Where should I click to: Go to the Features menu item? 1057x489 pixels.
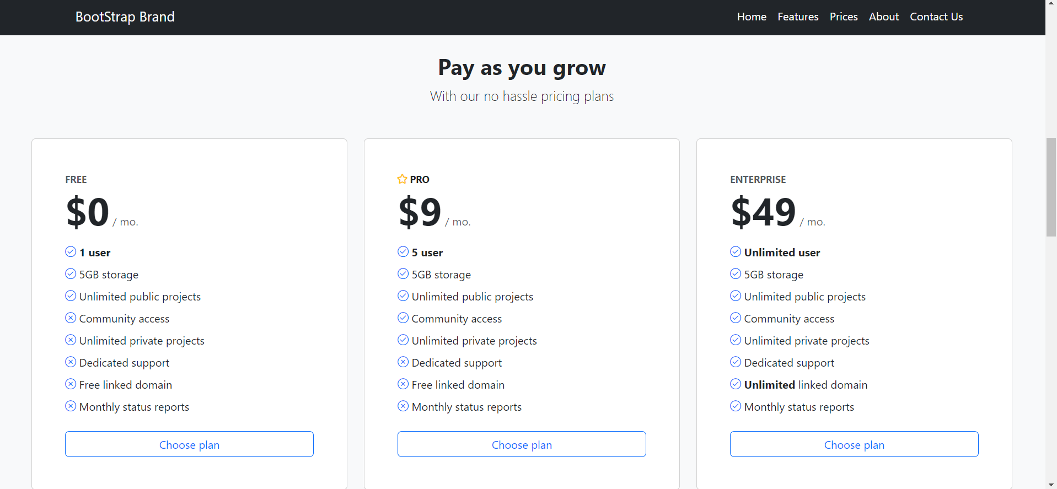pos(798,17)
